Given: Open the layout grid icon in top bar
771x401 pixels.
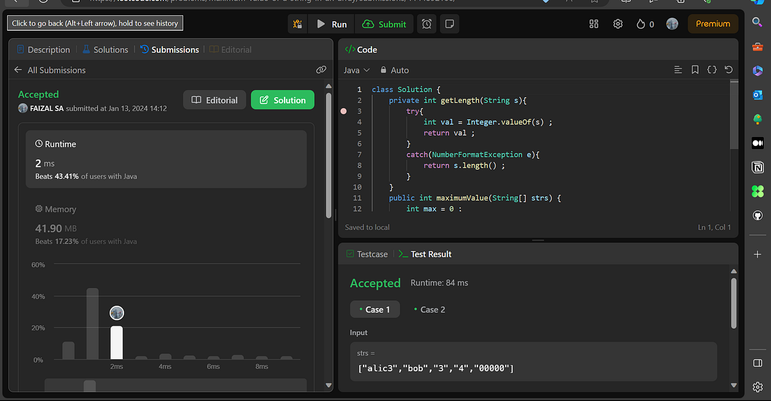Looking at the screenshot, I should (x=594, y=24).
